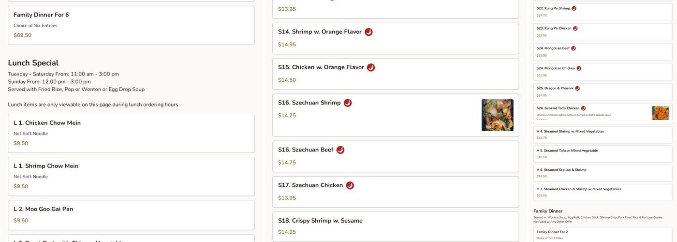The image size is (677, 242).
Task: Select Family Dinner For 6 item
Action: click(x=131, y=25)
